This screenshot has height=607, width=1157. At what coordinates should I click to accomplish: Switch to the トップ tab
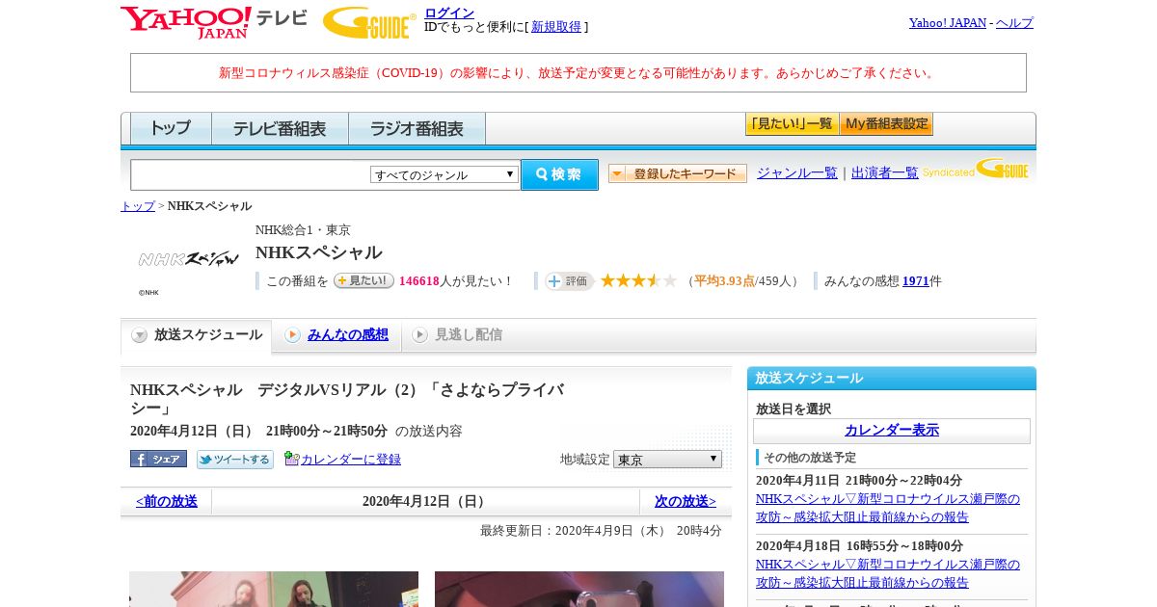click(x=171, y=128)
